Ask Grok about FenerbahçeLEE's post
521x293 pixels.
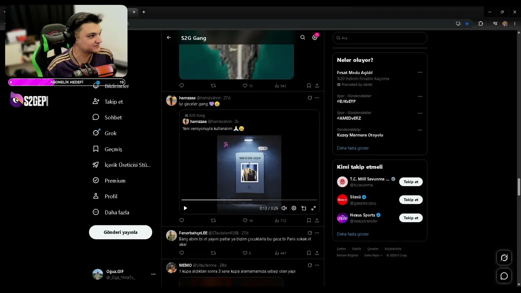coord(310,233)
